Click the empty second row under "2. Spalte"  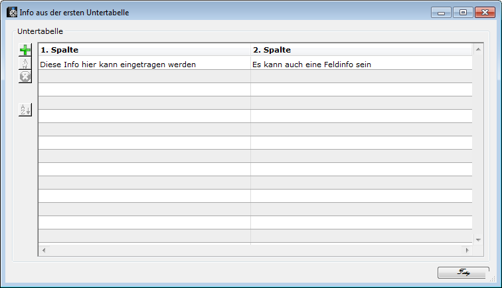[361, 76]
